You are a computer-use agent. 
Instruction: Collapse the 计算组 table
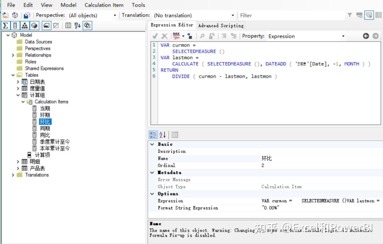tap(18, 95)
